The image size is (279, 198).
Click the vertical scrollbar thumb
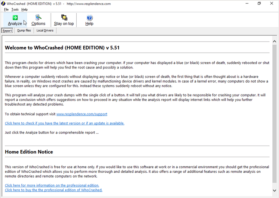coord(275,114)
